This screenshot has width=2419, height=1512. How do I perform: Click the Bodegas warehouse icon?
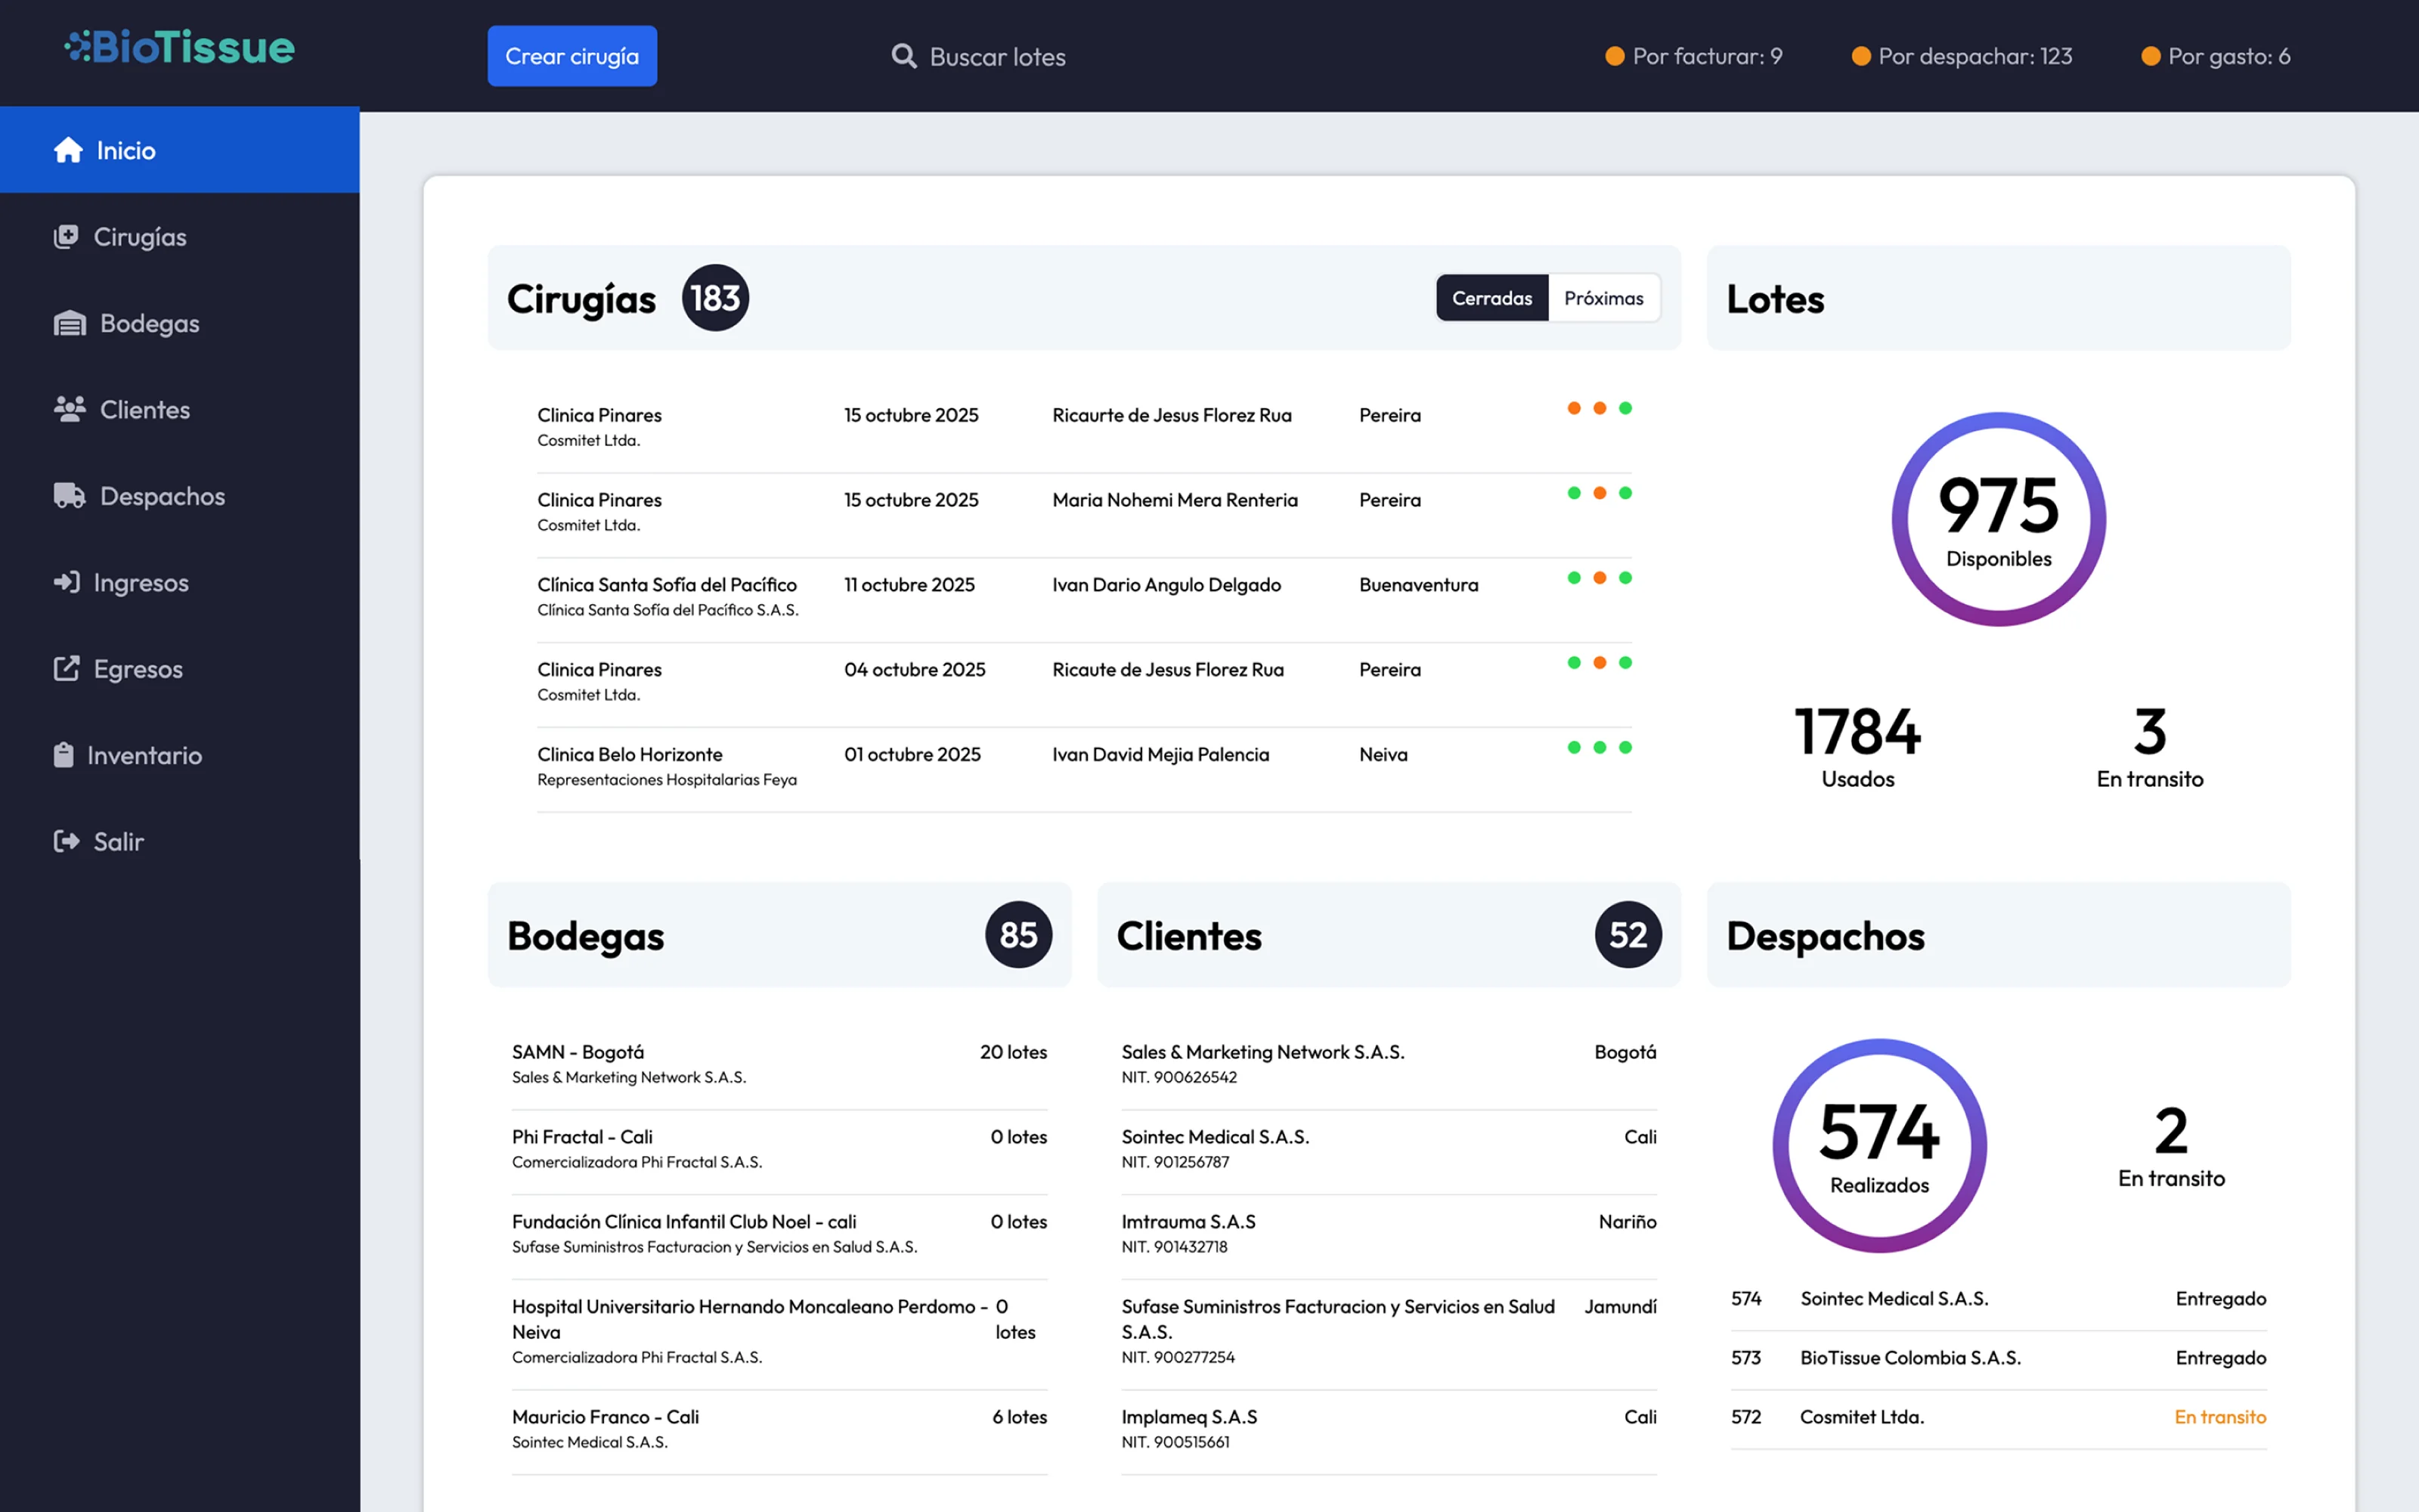(x=69, y=323)
